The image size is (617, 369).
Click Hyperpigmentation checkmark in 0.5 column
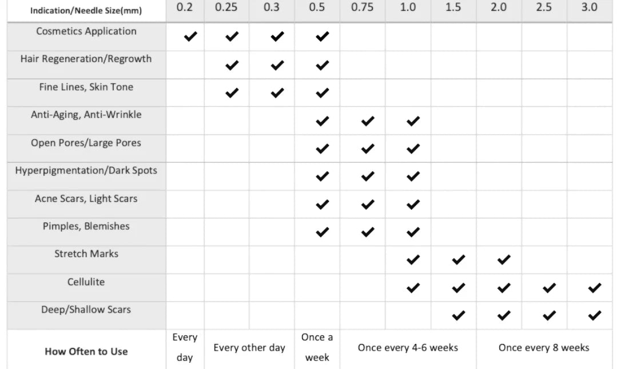[323, 176]
